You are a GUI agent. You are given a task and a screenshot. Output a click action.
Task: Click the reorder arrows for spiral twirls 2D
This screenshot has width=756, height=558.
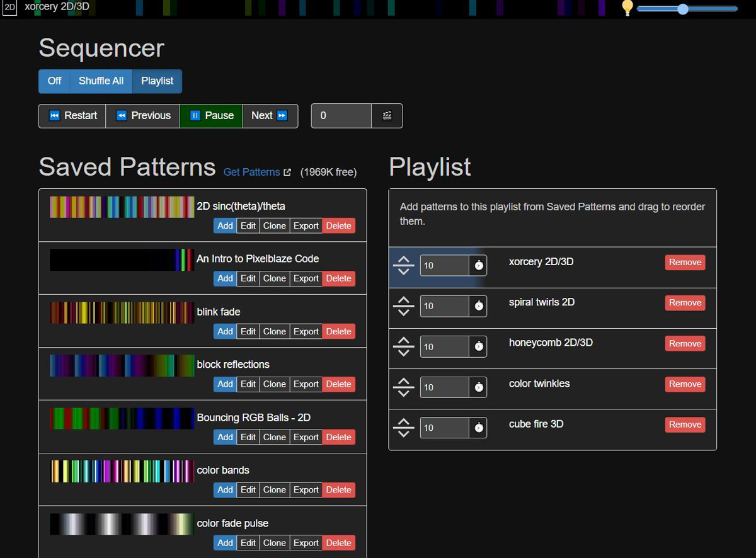pos(403,306)
